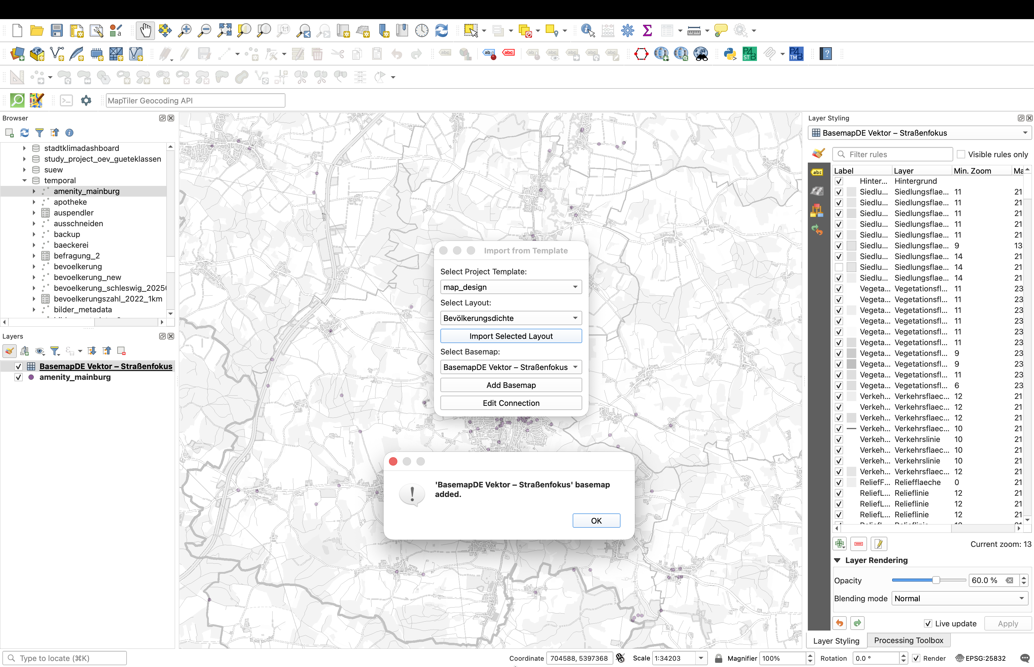Click the Zoom In magnifier tool
This screenshot has height=667, width=1034.
coord(185,30)
